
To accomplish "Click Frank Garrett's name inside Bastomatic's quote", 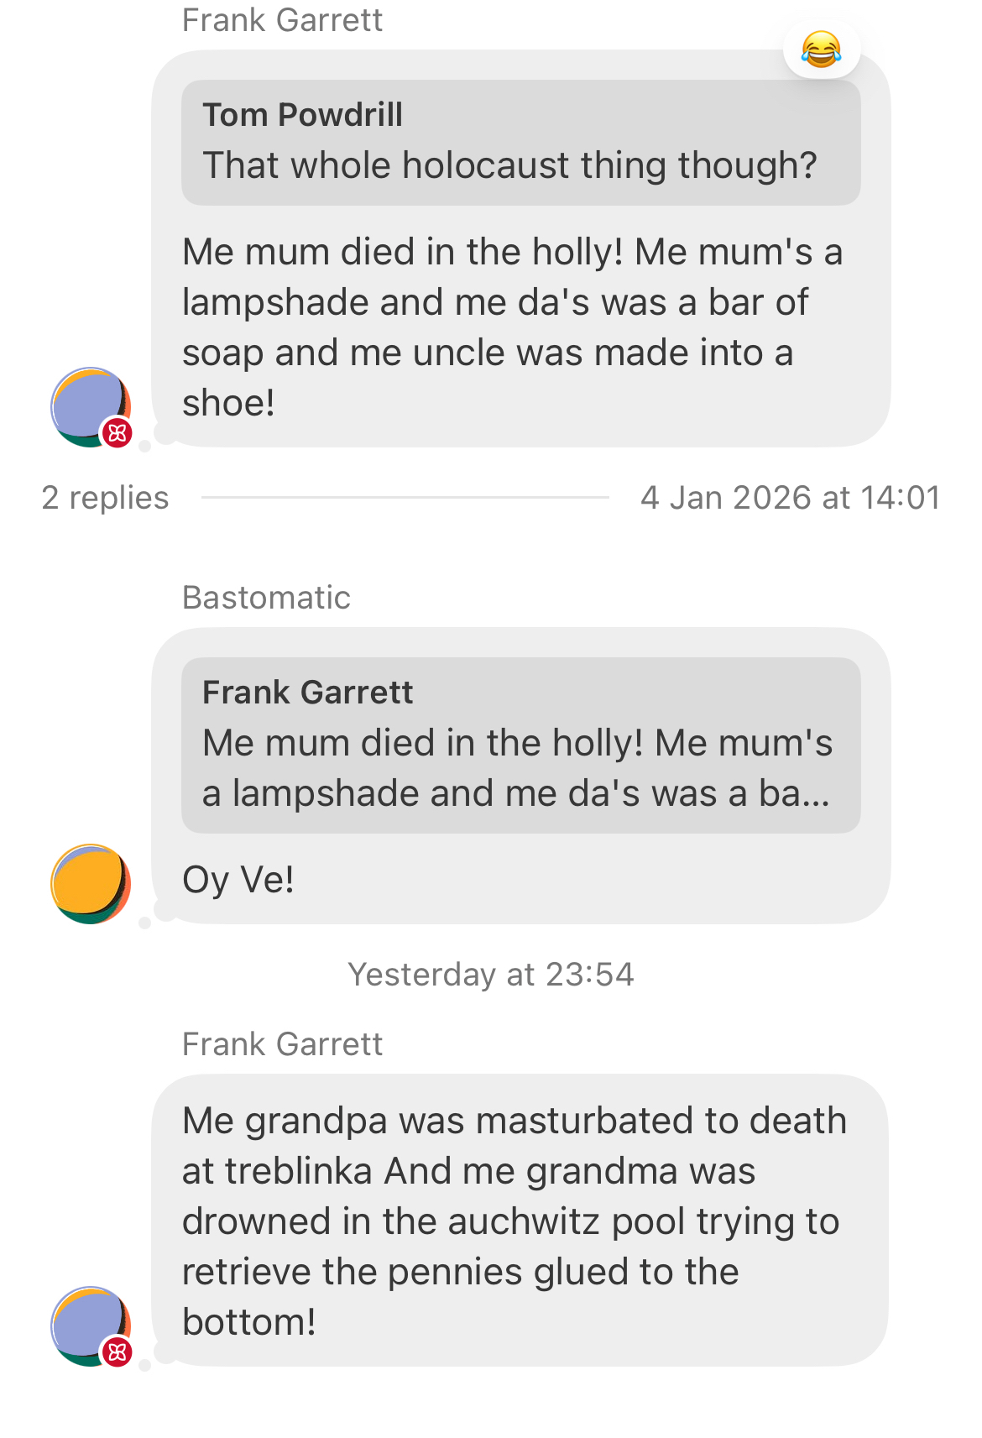I will click(x=307, y=693).
